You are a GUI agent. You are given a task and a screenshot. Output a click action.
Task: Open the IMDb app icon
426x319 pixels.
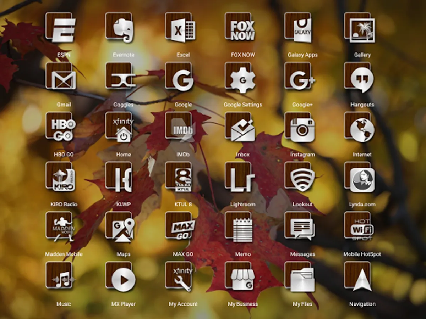click(x=180, y=128)
